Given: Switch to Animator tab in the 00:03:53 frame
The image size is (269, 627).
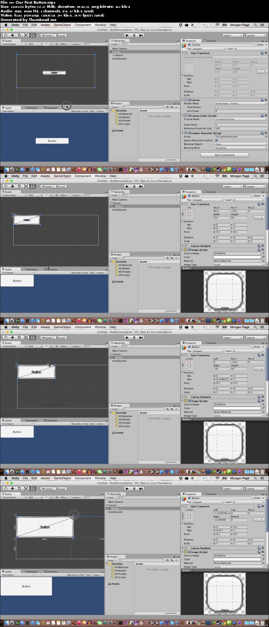Looking at the screenshot, I should tap(51, 420).
